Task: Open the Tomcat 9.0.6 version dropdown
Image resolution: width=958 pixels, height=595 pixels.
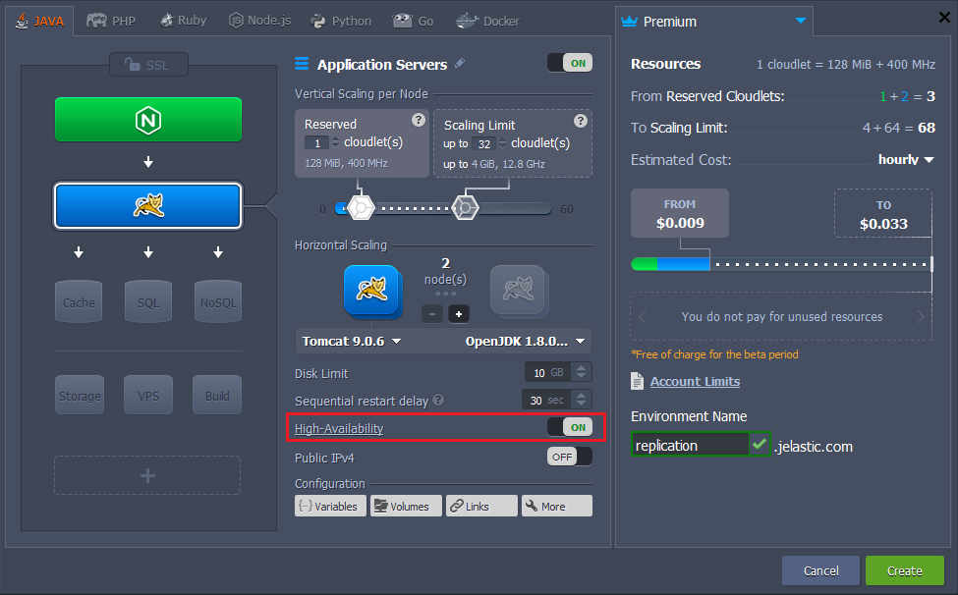Action: pyautogui.click(x=352, y=341)
